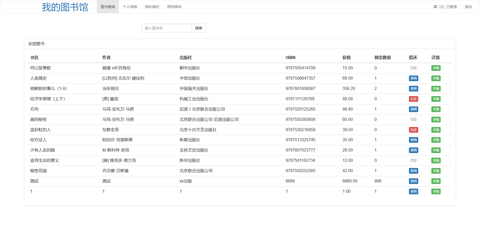Switch to the 个人信息 tab
Screen dimensions: 480x244
pyautogui.click(x=130, y=7)
